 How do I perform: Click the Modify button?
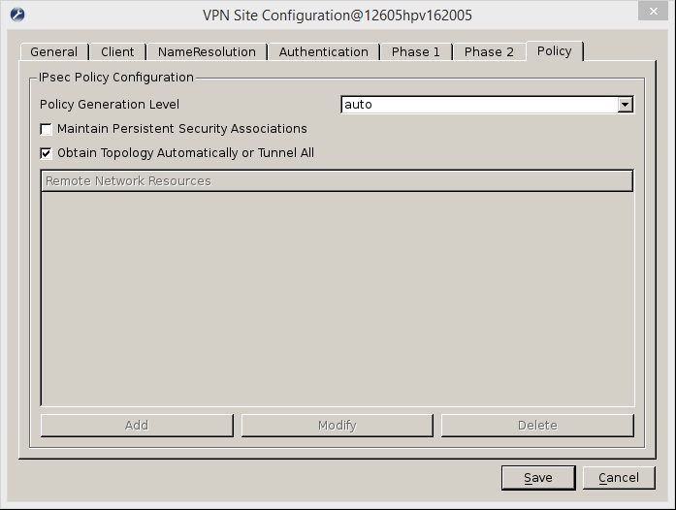point(337,426)
